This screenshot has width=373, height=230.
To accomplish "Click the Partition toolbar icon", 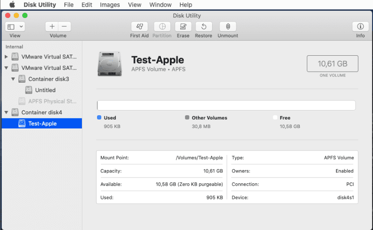I will 162,26.
